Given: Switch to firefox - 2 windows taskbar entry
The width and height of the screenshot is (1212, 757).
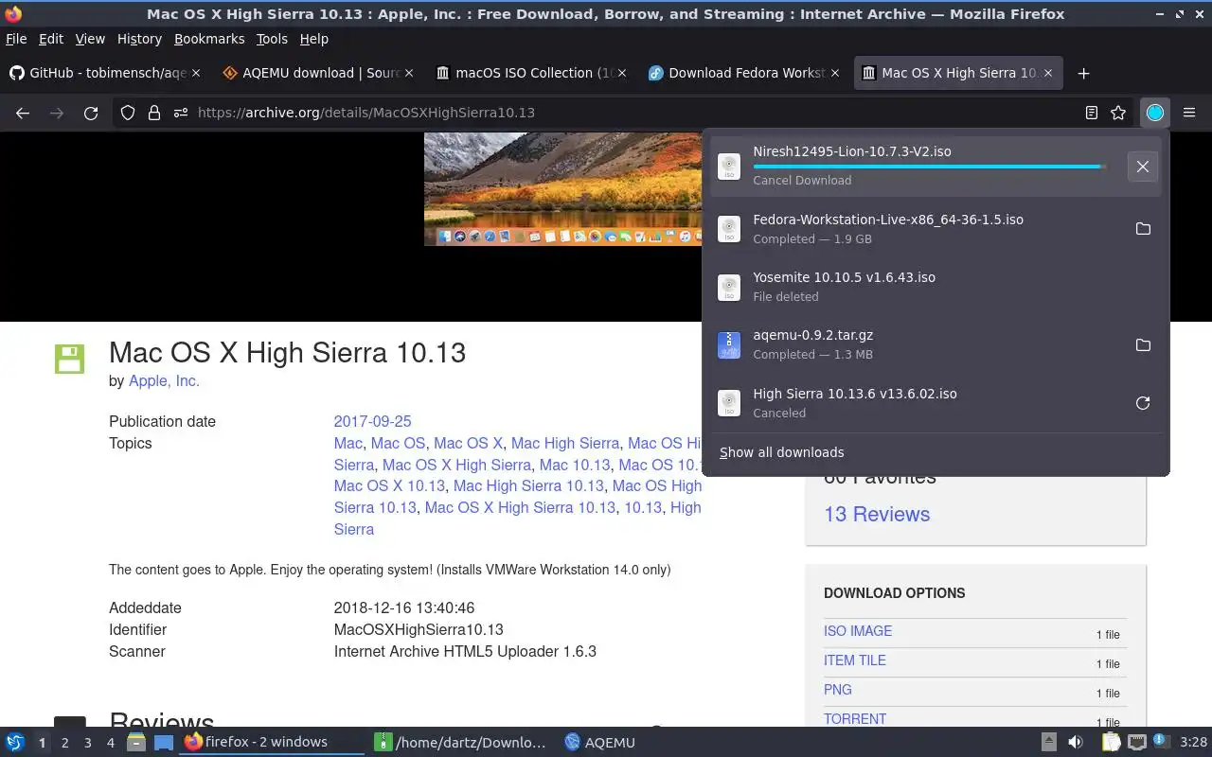Looking at the screenshot, I should coord(272,743).
